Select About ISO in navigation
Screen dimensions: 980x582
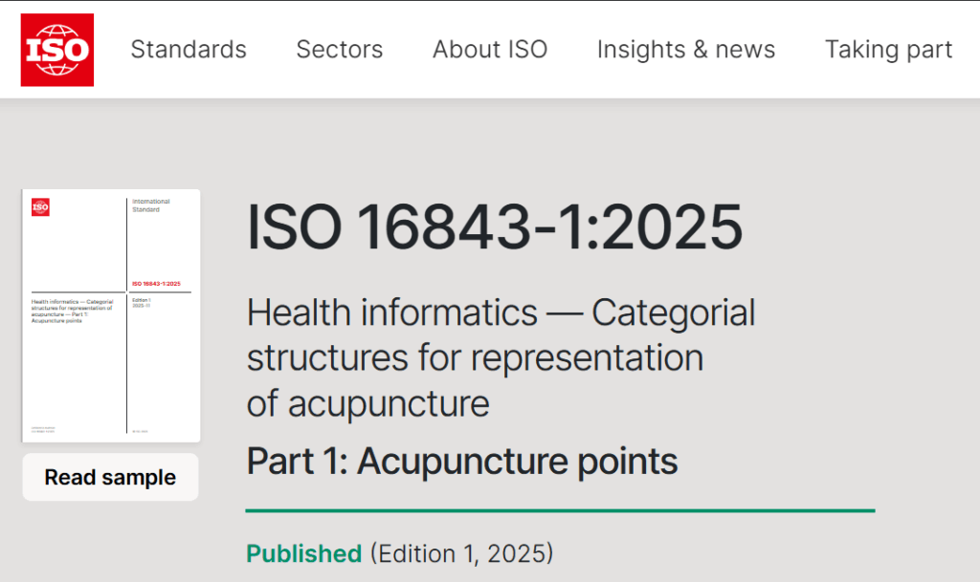[x=490, y=50]
